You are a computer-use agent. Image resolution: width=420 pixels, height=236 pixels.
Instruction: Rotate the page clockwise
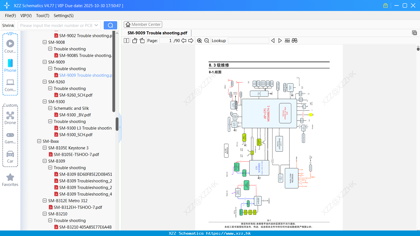(x=142, y=41)
